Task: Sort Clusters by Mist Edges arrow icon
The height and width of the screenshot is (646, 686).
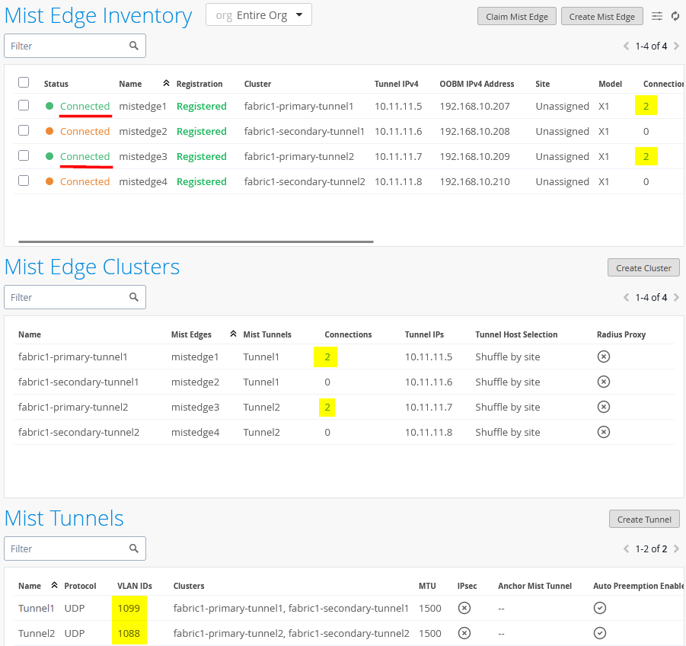Action: [x=233, y=334]
